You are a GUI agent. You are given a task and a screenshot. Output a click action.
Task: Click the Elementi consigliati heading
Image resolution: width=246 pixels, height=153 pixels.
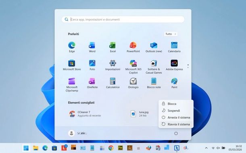(81, 103)
